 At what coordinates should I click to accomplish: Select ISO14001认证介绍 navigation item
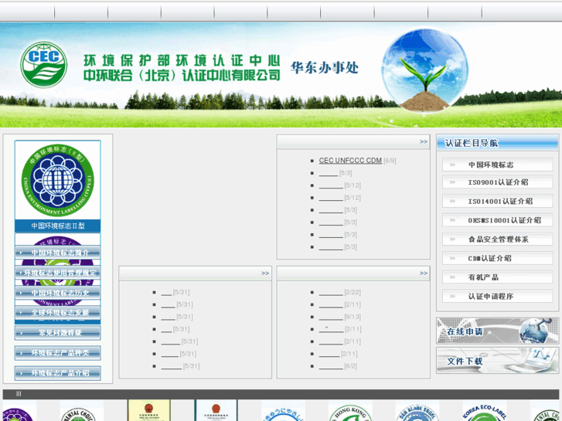pos(498,201)
